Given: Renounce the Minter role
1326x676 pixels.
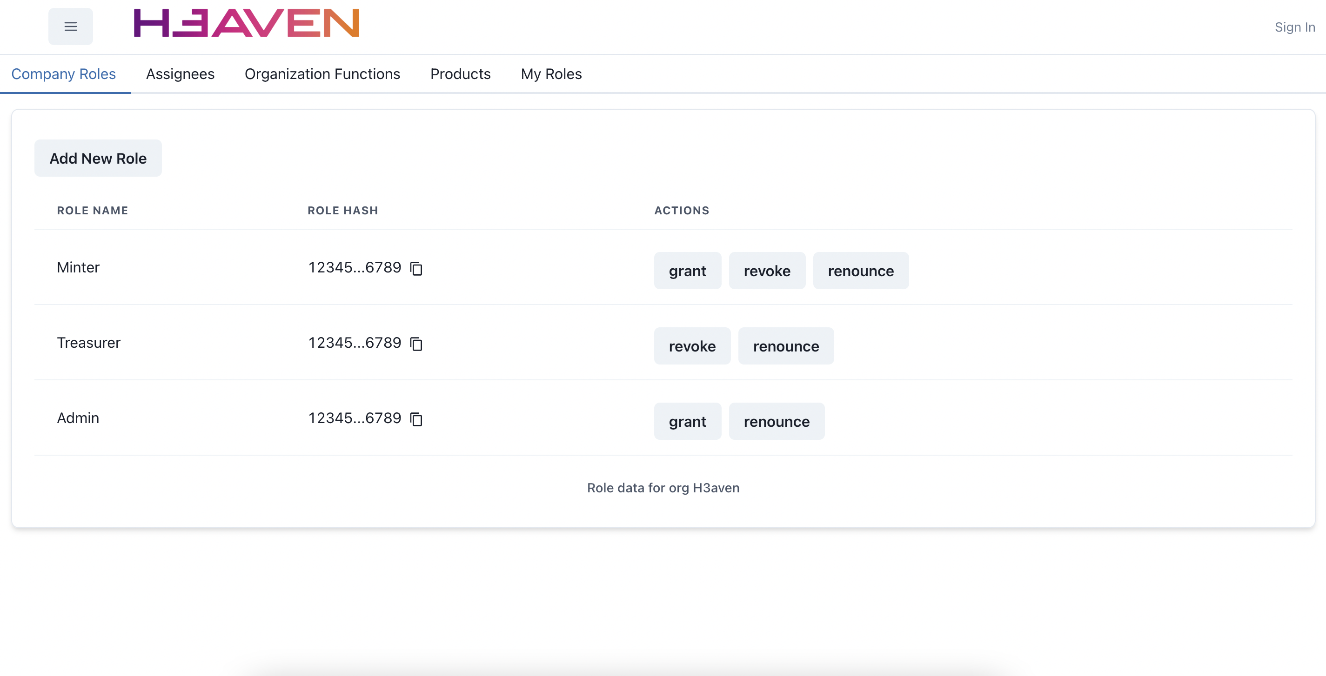Looking at the screenshot, I should point(860,270).
